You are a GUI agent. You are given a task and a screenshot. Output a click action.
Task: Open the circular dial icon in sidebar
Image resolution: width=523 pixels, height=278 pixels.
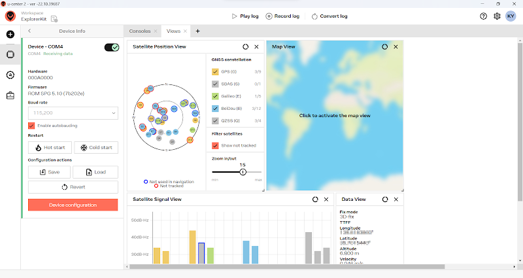(10, 75)
